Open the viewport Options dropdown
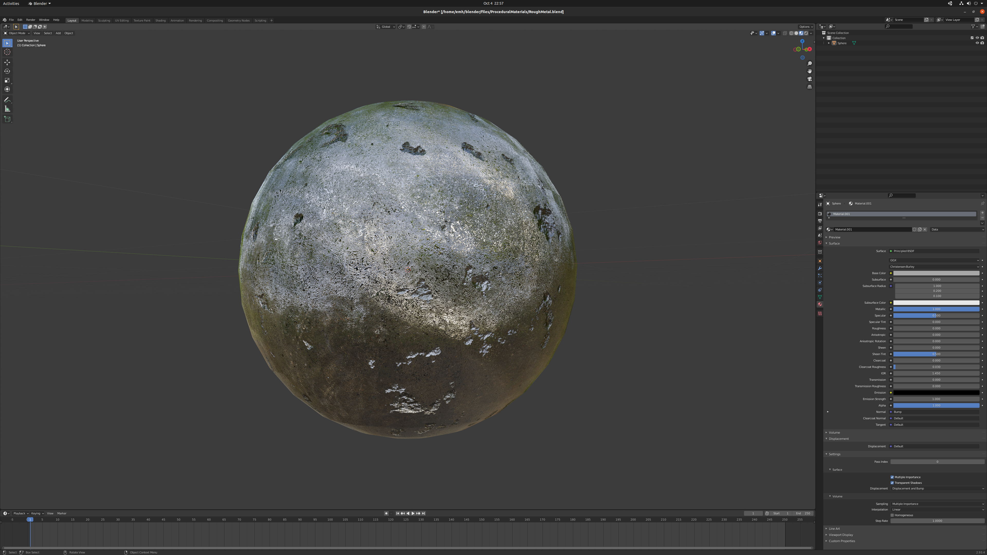This screenshot has height=555, width=987. point(805,27)
